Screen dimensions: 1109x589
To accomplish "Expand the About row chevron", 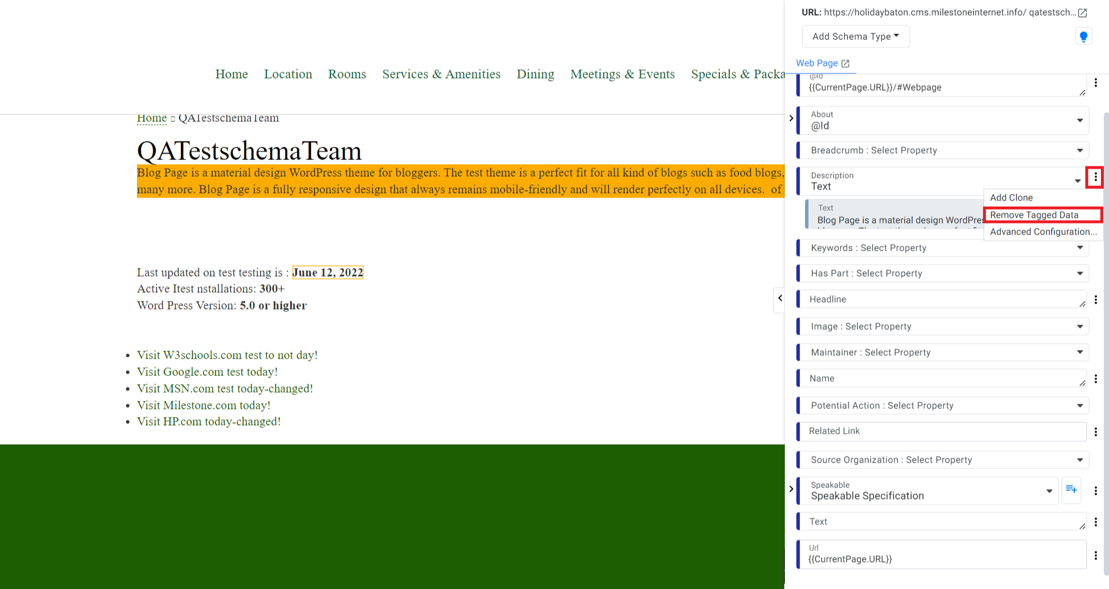I will pyautogui.click(x=791, y=118).
